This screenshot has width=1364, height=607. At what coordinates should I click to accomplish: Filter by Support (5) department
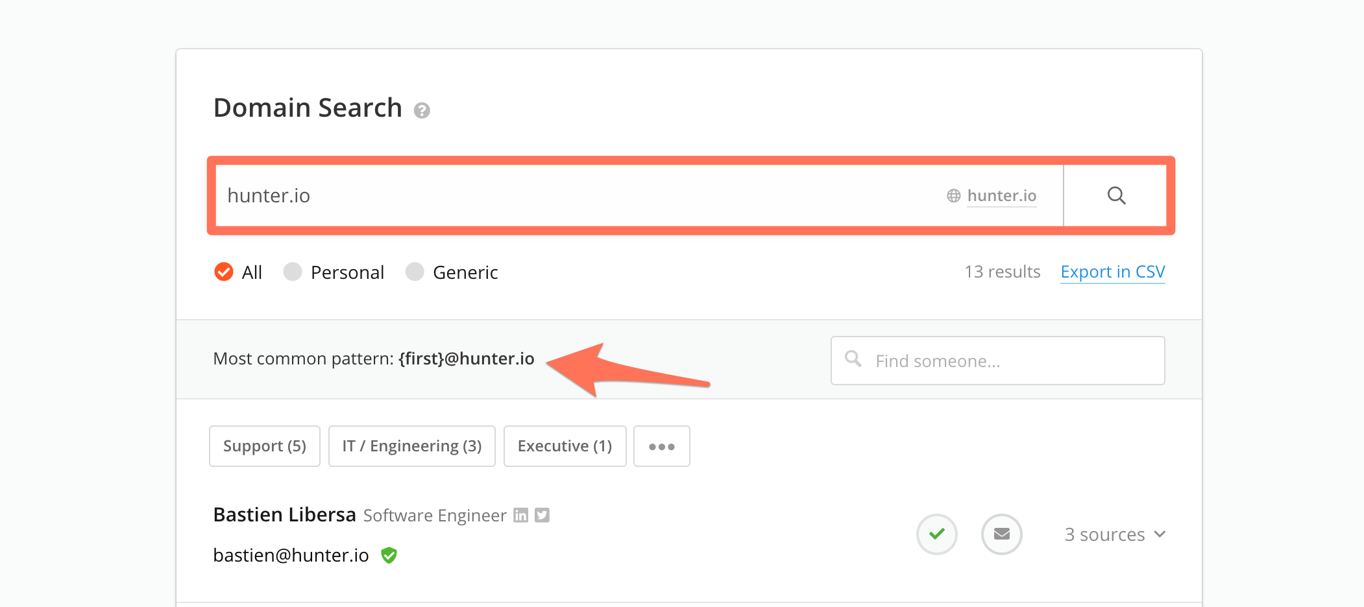pos(264,446)
